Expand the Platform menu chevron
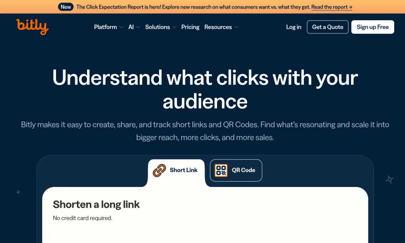Viewport: 405px width, 243px height. coord(121,27)
